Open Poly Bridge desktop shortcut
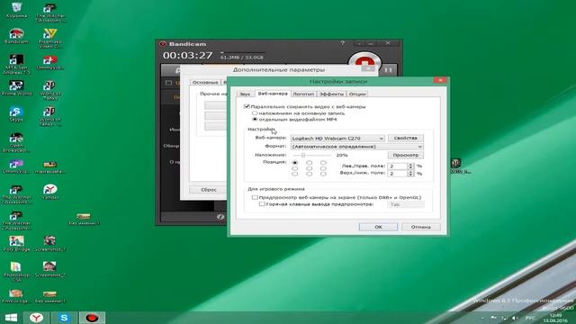 point(16,244)
